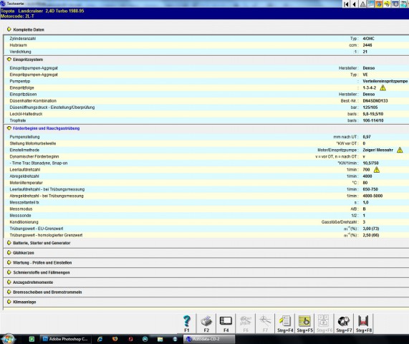Image resolution: width=409 pixels, height=344 pixels.
Task: Select the Zylinderanzahl row
Action: [206, 39]
